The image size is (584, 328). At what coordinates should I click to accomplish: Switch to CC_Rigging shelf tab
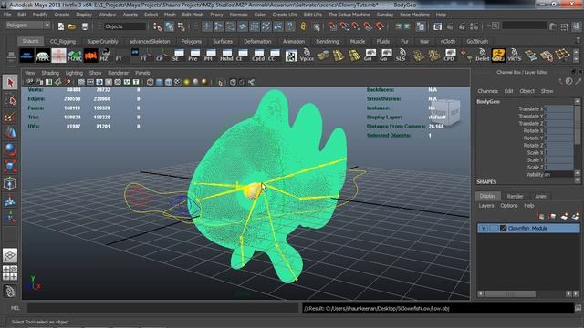point(63,41)
